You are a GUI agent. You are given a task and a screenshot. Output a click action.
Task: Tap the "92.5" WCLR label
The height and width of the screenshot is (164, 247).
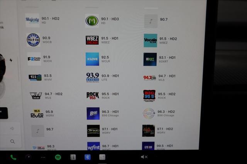(x=105, y=57)
